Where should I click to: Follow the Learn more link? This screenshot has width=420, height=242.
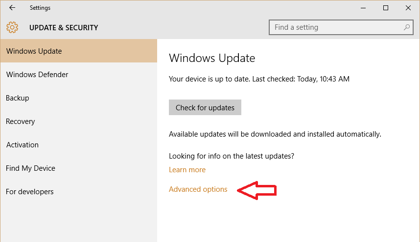coord(187,170)
